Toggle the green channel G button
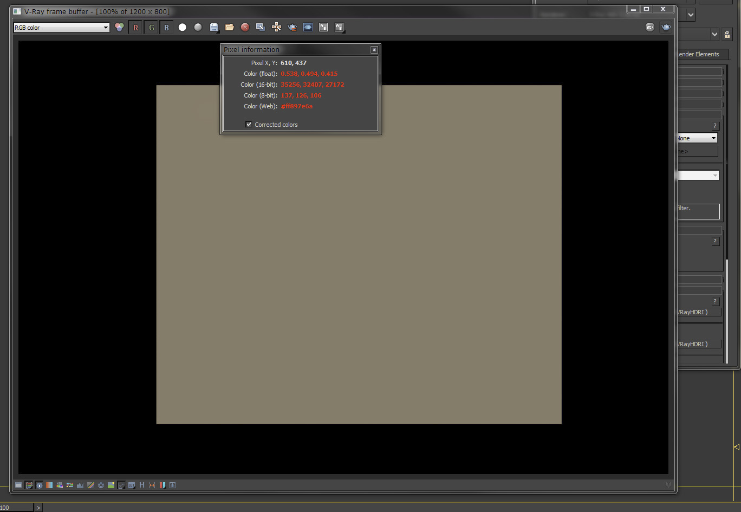This screenshot has height=512, width=741. coord(151,27)
